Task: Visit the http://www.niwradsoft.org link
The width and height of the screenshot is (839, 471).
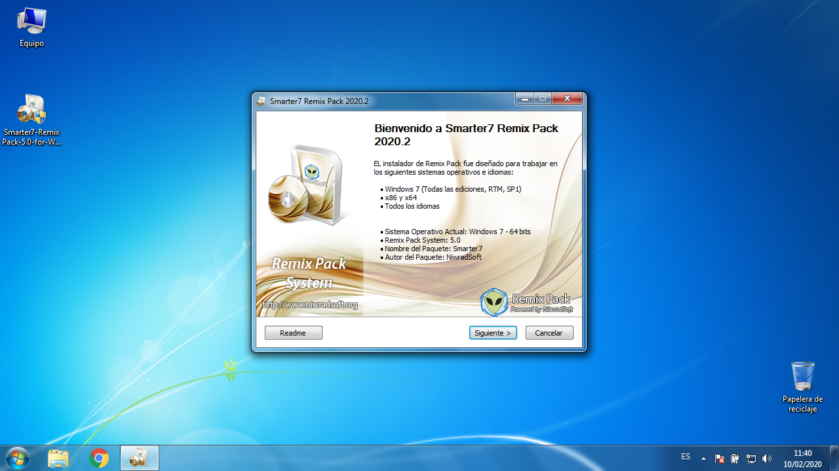Action: tap(310, 305)
